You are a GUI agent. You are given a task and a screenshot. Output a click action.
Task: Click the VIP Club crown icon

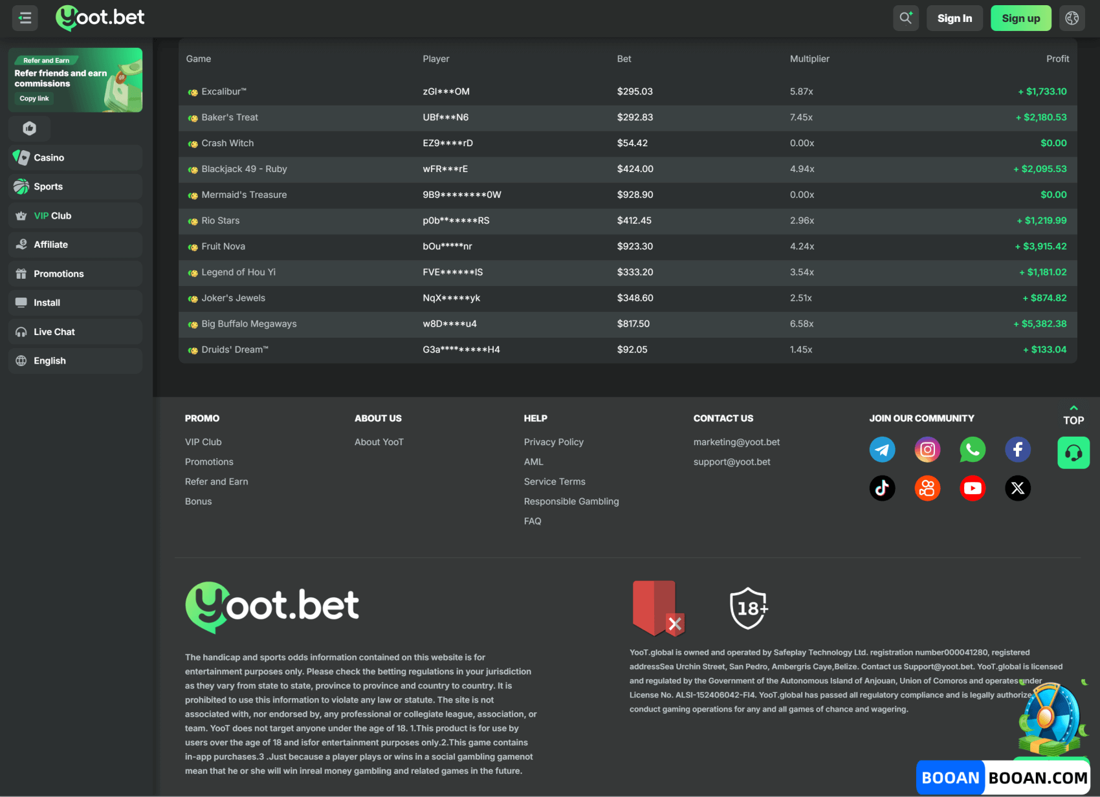tap(21, 216)
